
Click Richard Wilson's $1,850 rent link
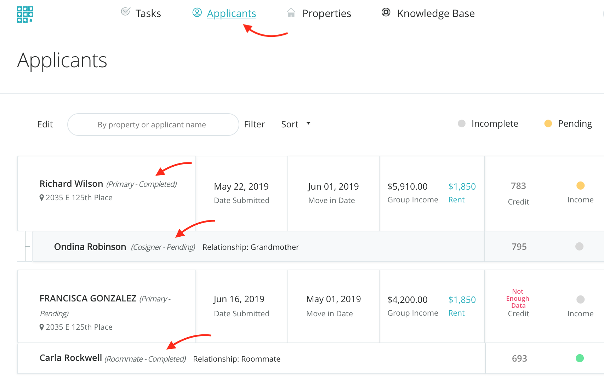click(462, 186)
